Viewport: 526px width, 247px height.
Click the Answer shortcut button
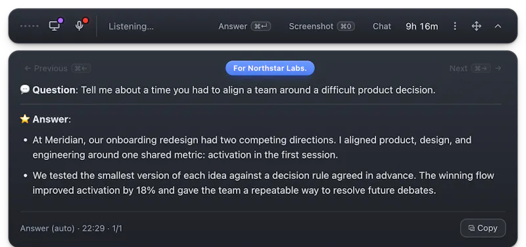pyautogui.click(x=245, y=26)
